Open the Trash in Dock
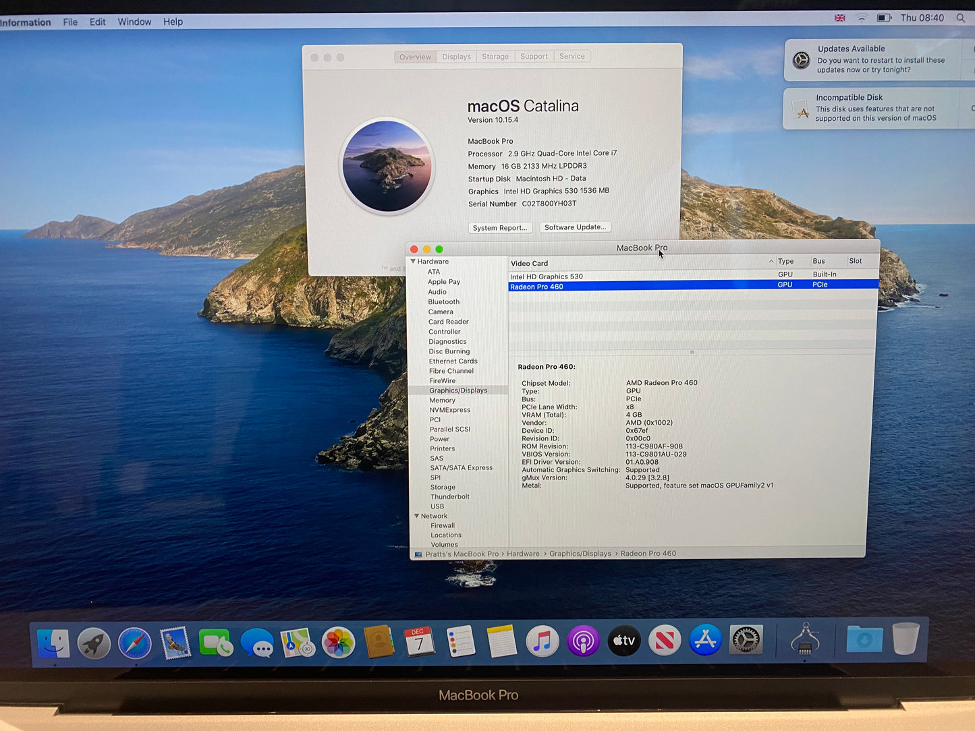 point(906,638)
